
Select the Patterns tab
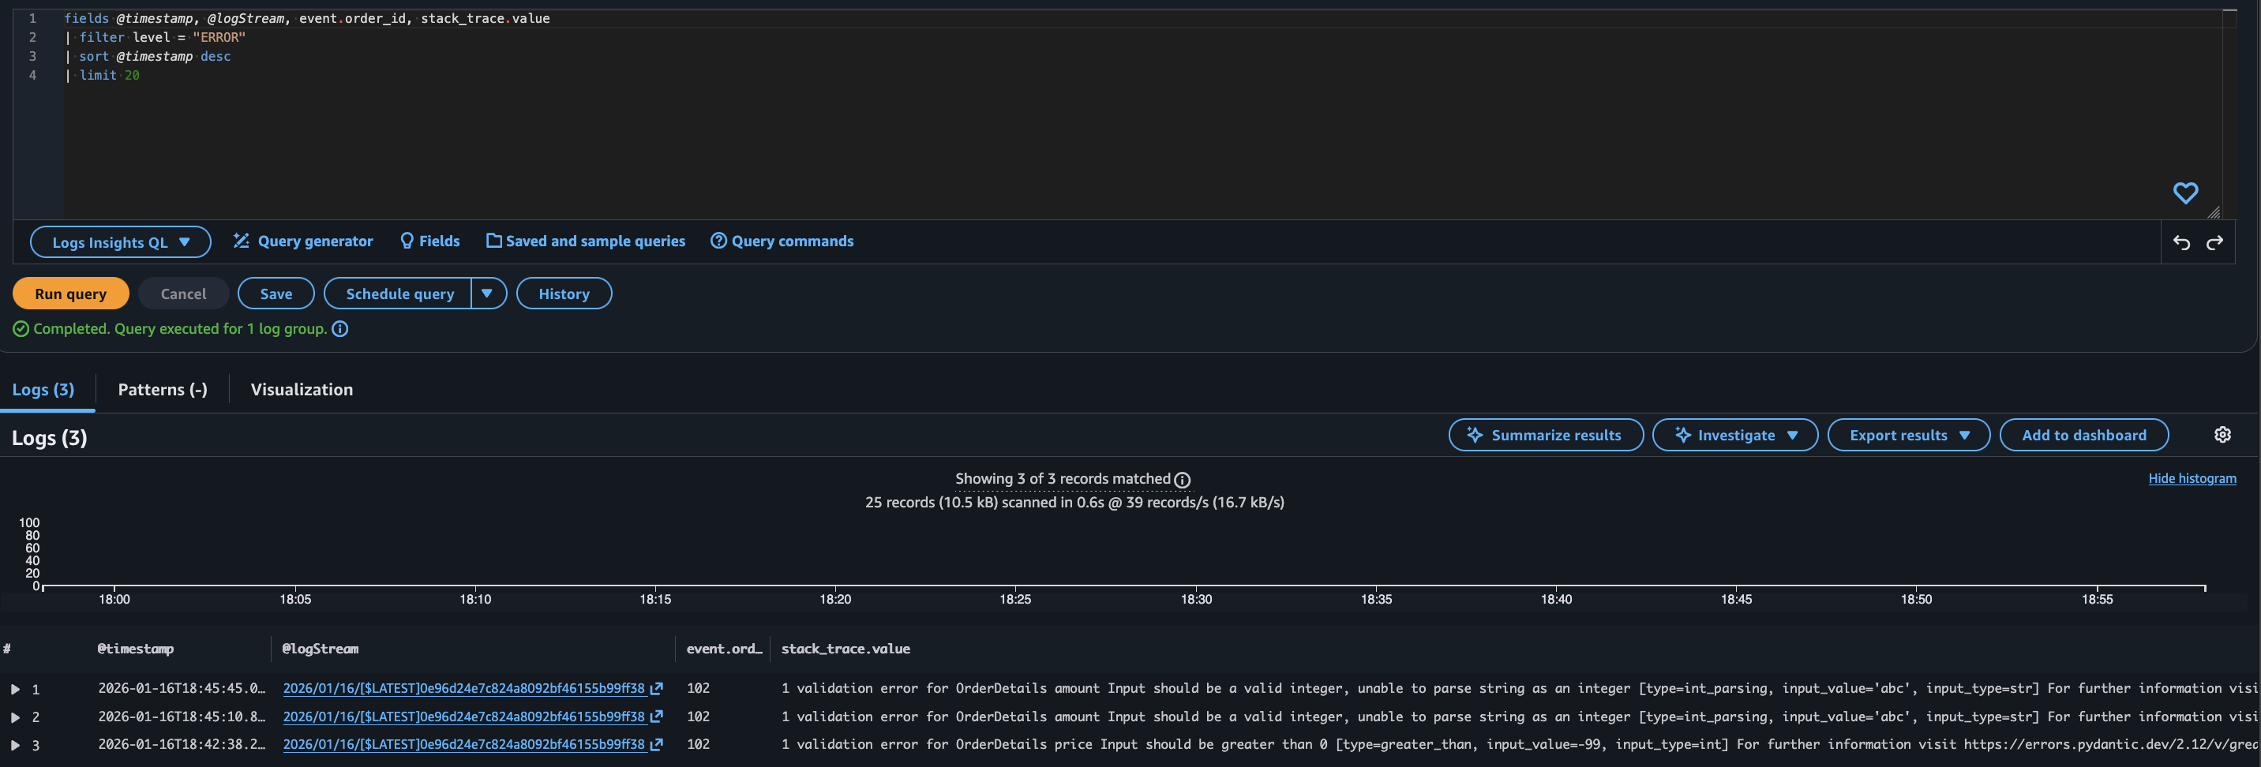(x=162, y=389)
